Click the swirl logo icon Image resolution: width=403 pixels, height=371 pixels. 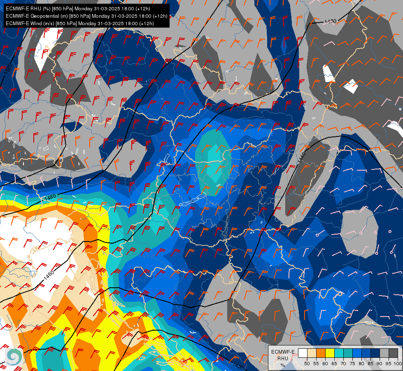click(14, 357)
